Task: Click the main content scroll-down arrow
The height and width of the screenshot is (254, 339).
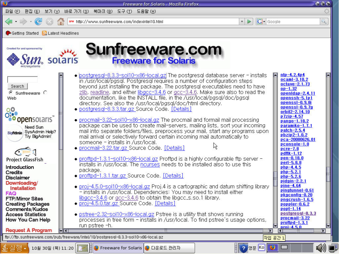Action: 275,226
